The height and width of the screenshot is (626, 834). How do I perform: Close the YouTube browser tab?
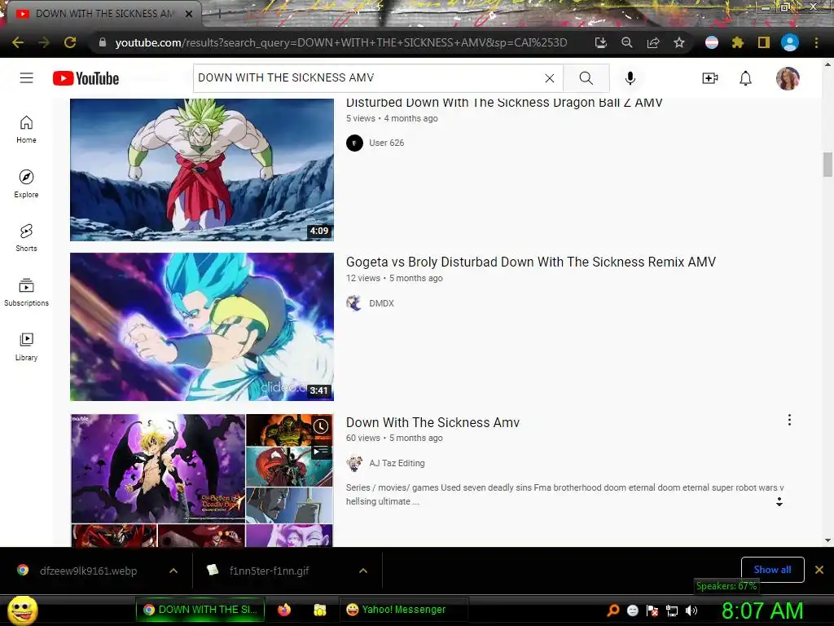[189, 14]
